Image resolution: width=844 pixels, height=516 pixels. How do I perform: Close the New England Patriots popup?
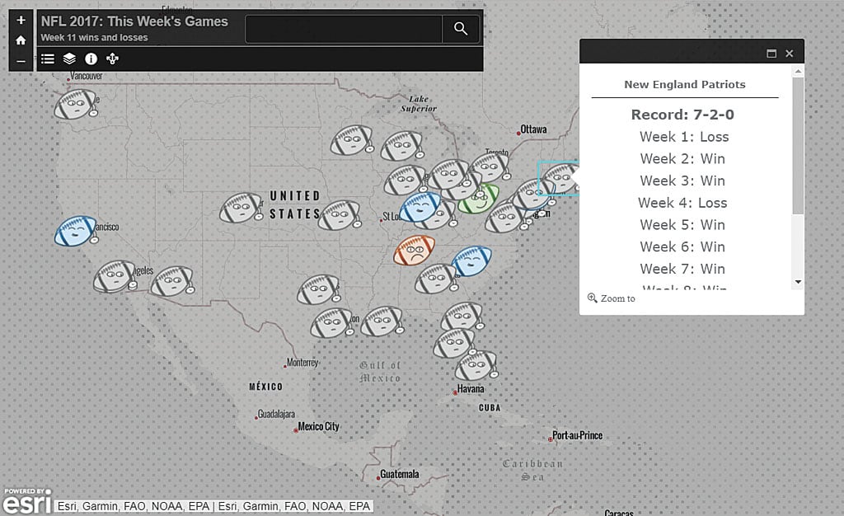click(789, 54)
